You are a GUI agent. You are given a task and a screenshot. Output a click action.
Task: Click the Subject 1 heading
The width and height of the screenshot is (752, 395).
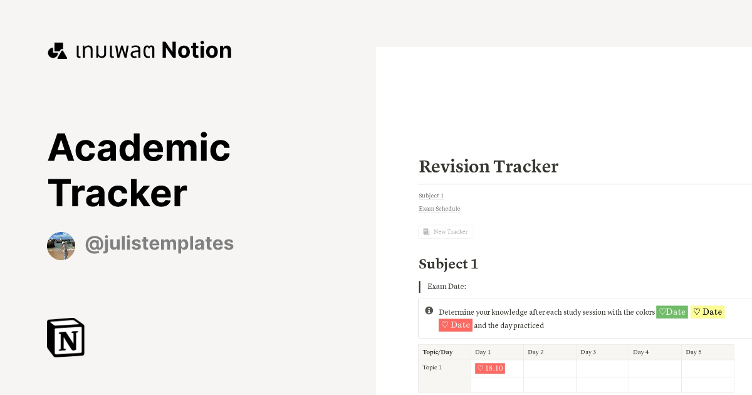click(449, 264)
